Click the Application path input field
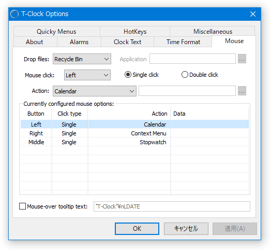Image resolution: width=271 pixels, height=250 pixels. [192, 59]
